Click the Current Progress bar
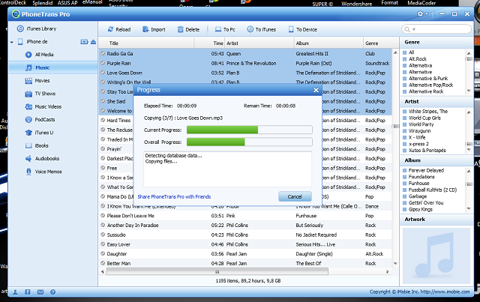480x302 pixels. click(250, 130)
